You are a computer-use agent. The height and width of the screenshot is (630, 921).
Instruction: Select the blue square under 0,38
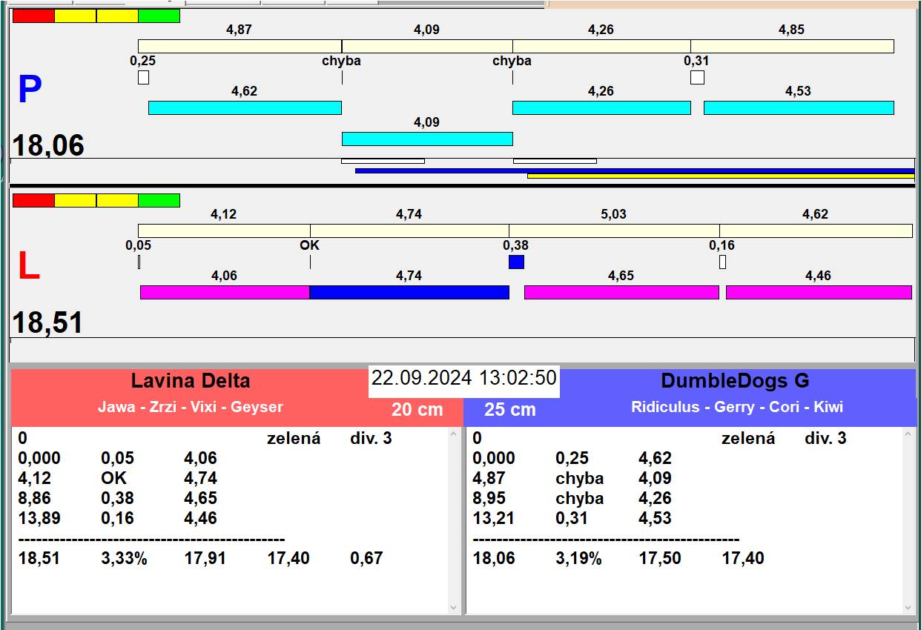click(516, 262)
